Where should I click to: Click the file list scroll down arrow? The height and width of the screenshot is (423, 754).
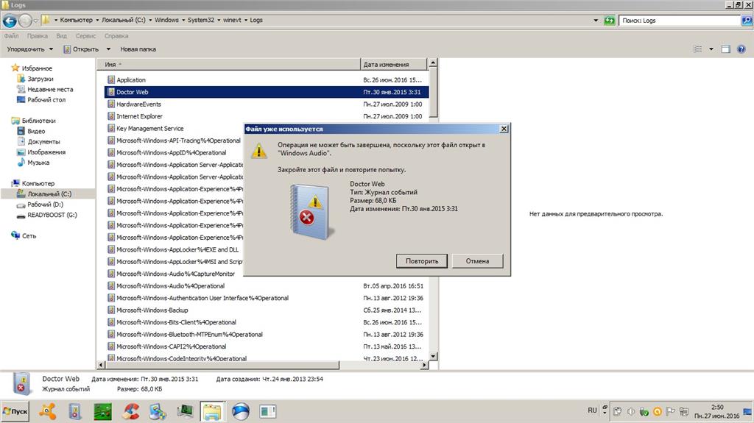(433, 356)
